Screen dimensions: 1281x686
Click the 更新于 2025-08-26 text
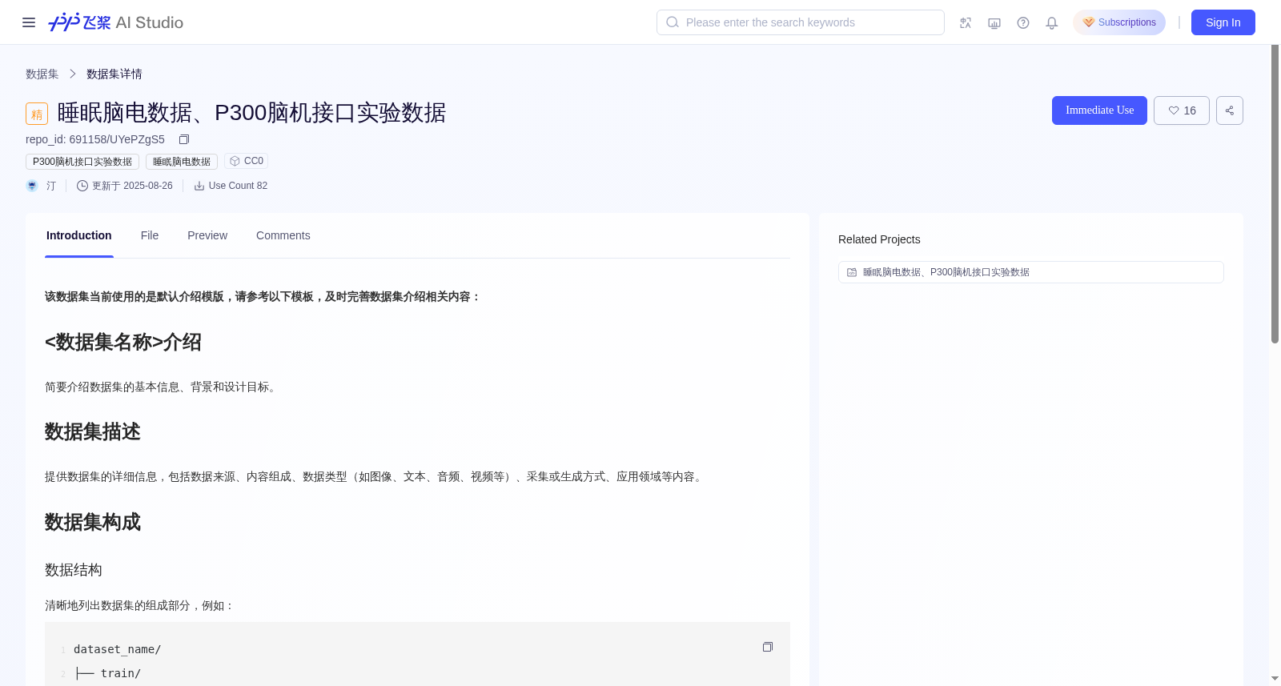coord(132,186)
